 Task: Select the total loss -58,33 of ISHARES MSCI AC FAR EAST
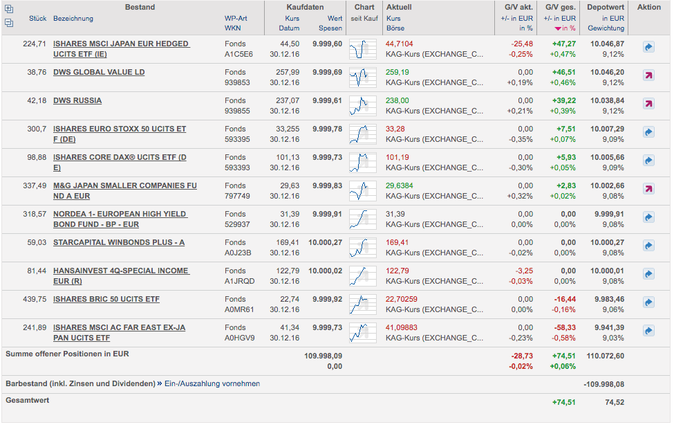pos(565,328)
